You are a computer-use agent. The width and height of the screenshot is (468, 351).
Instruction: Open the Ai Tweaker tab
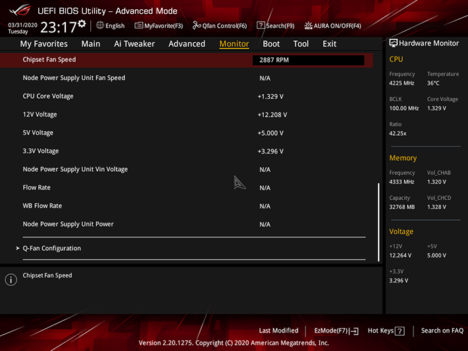pyautogui.click(x=134, y=44)
